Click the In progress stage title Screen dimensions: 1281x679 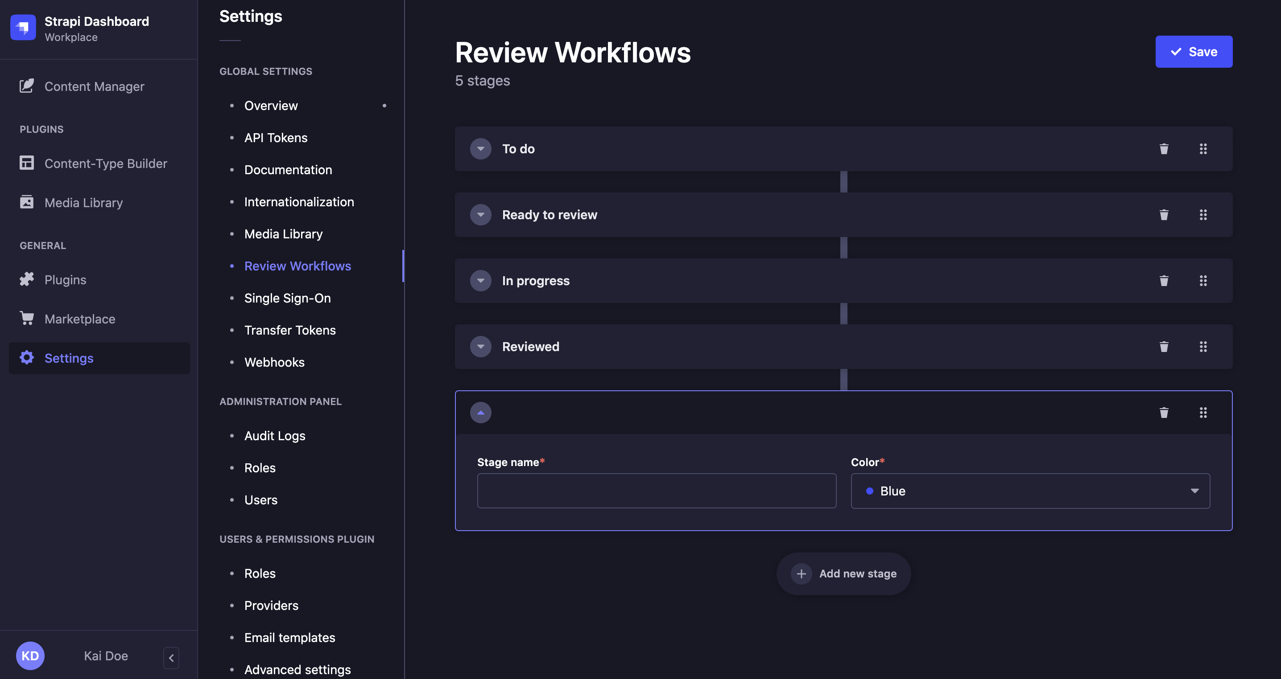(536, 281)
